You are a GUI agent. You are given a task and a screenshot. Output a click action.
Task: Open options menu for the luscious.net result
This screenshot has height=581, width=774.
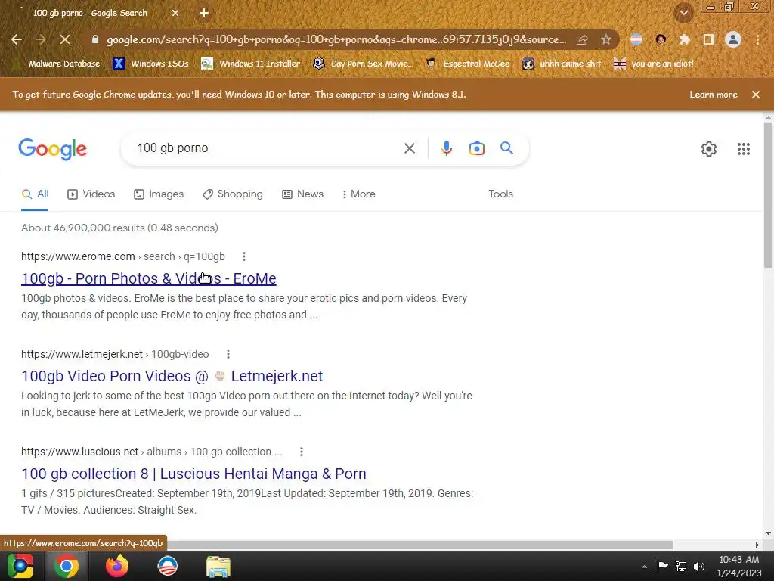click(x=301, y=452)
